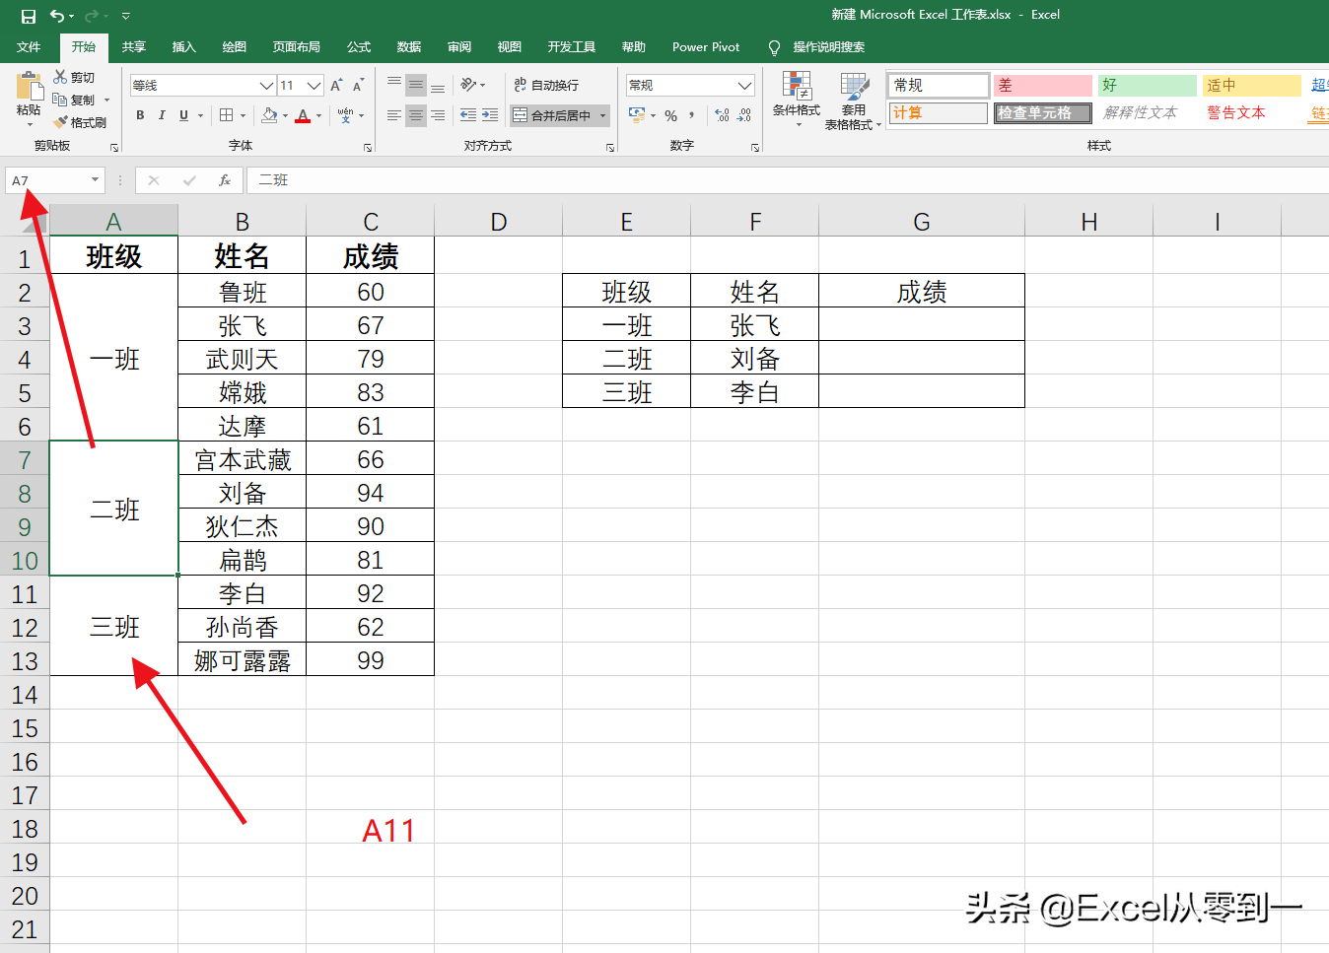Click the Increase Decimal icon
Screen dimensions: 1329x953
pos(723,115)
